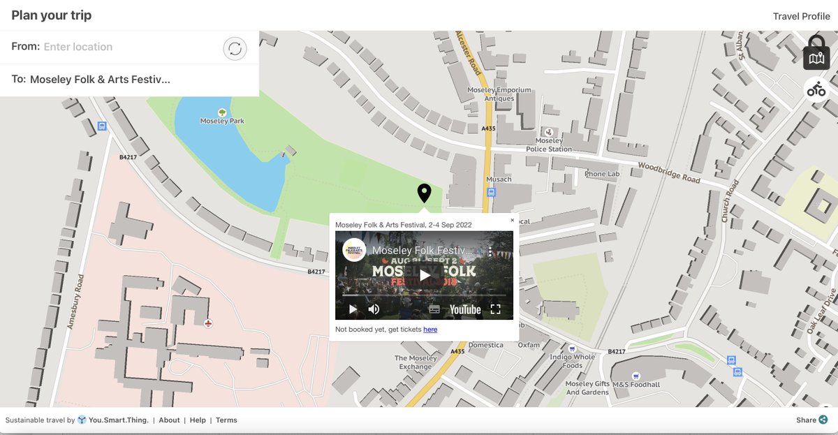Open the About link
Image resolution: width=838 pixels, height=435 pixels.
pos(169,420)
